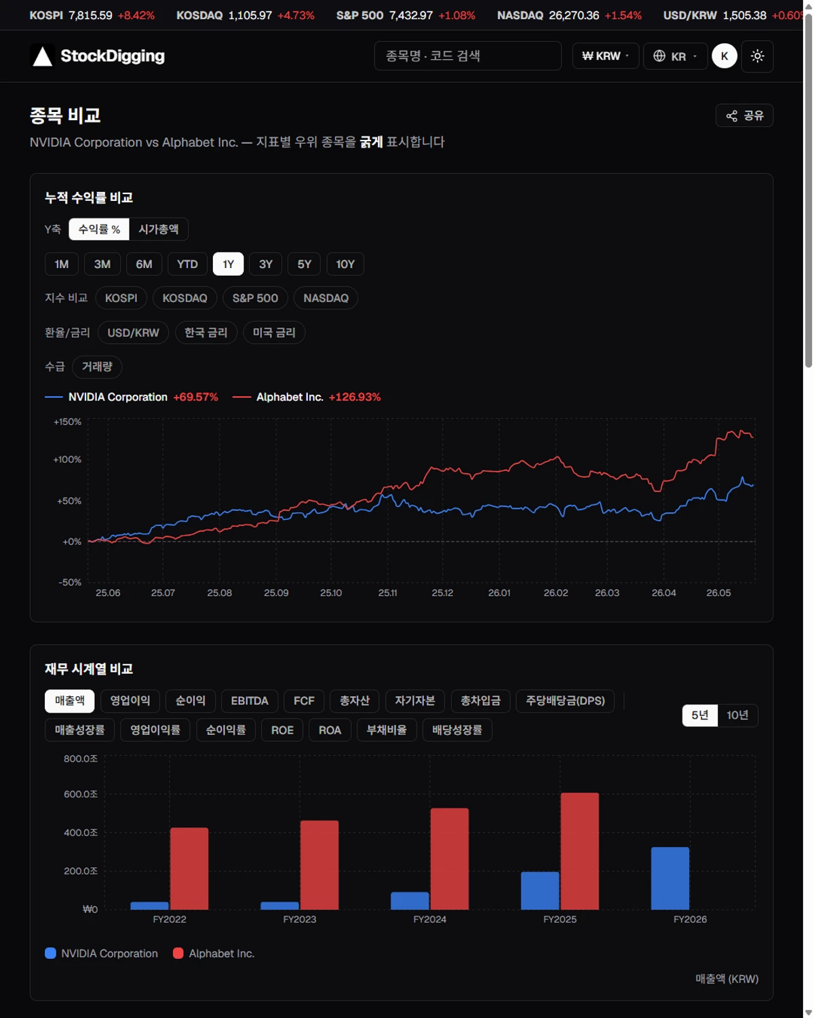Toggle USD/KRW exchange rate overlay
814x1018 pixels.
coord(133,333)
